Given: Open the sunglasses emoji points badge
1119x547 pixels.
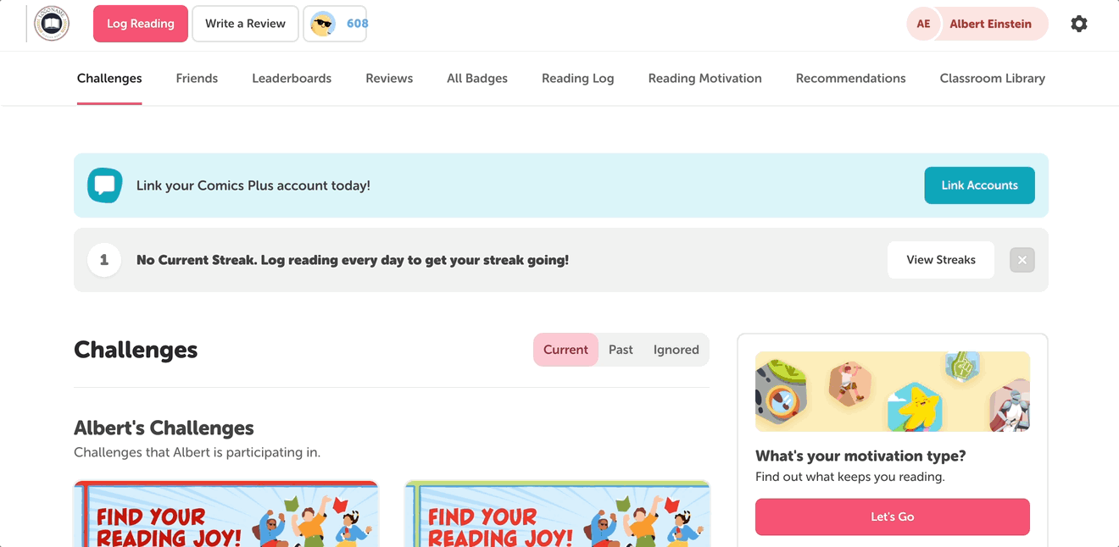Looking at the screenshot, I should coord(335,24).
